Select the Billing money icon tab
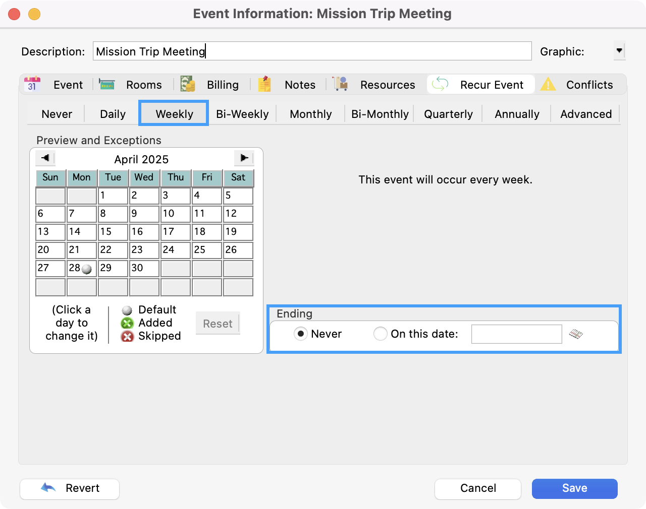 coord(188,84)
